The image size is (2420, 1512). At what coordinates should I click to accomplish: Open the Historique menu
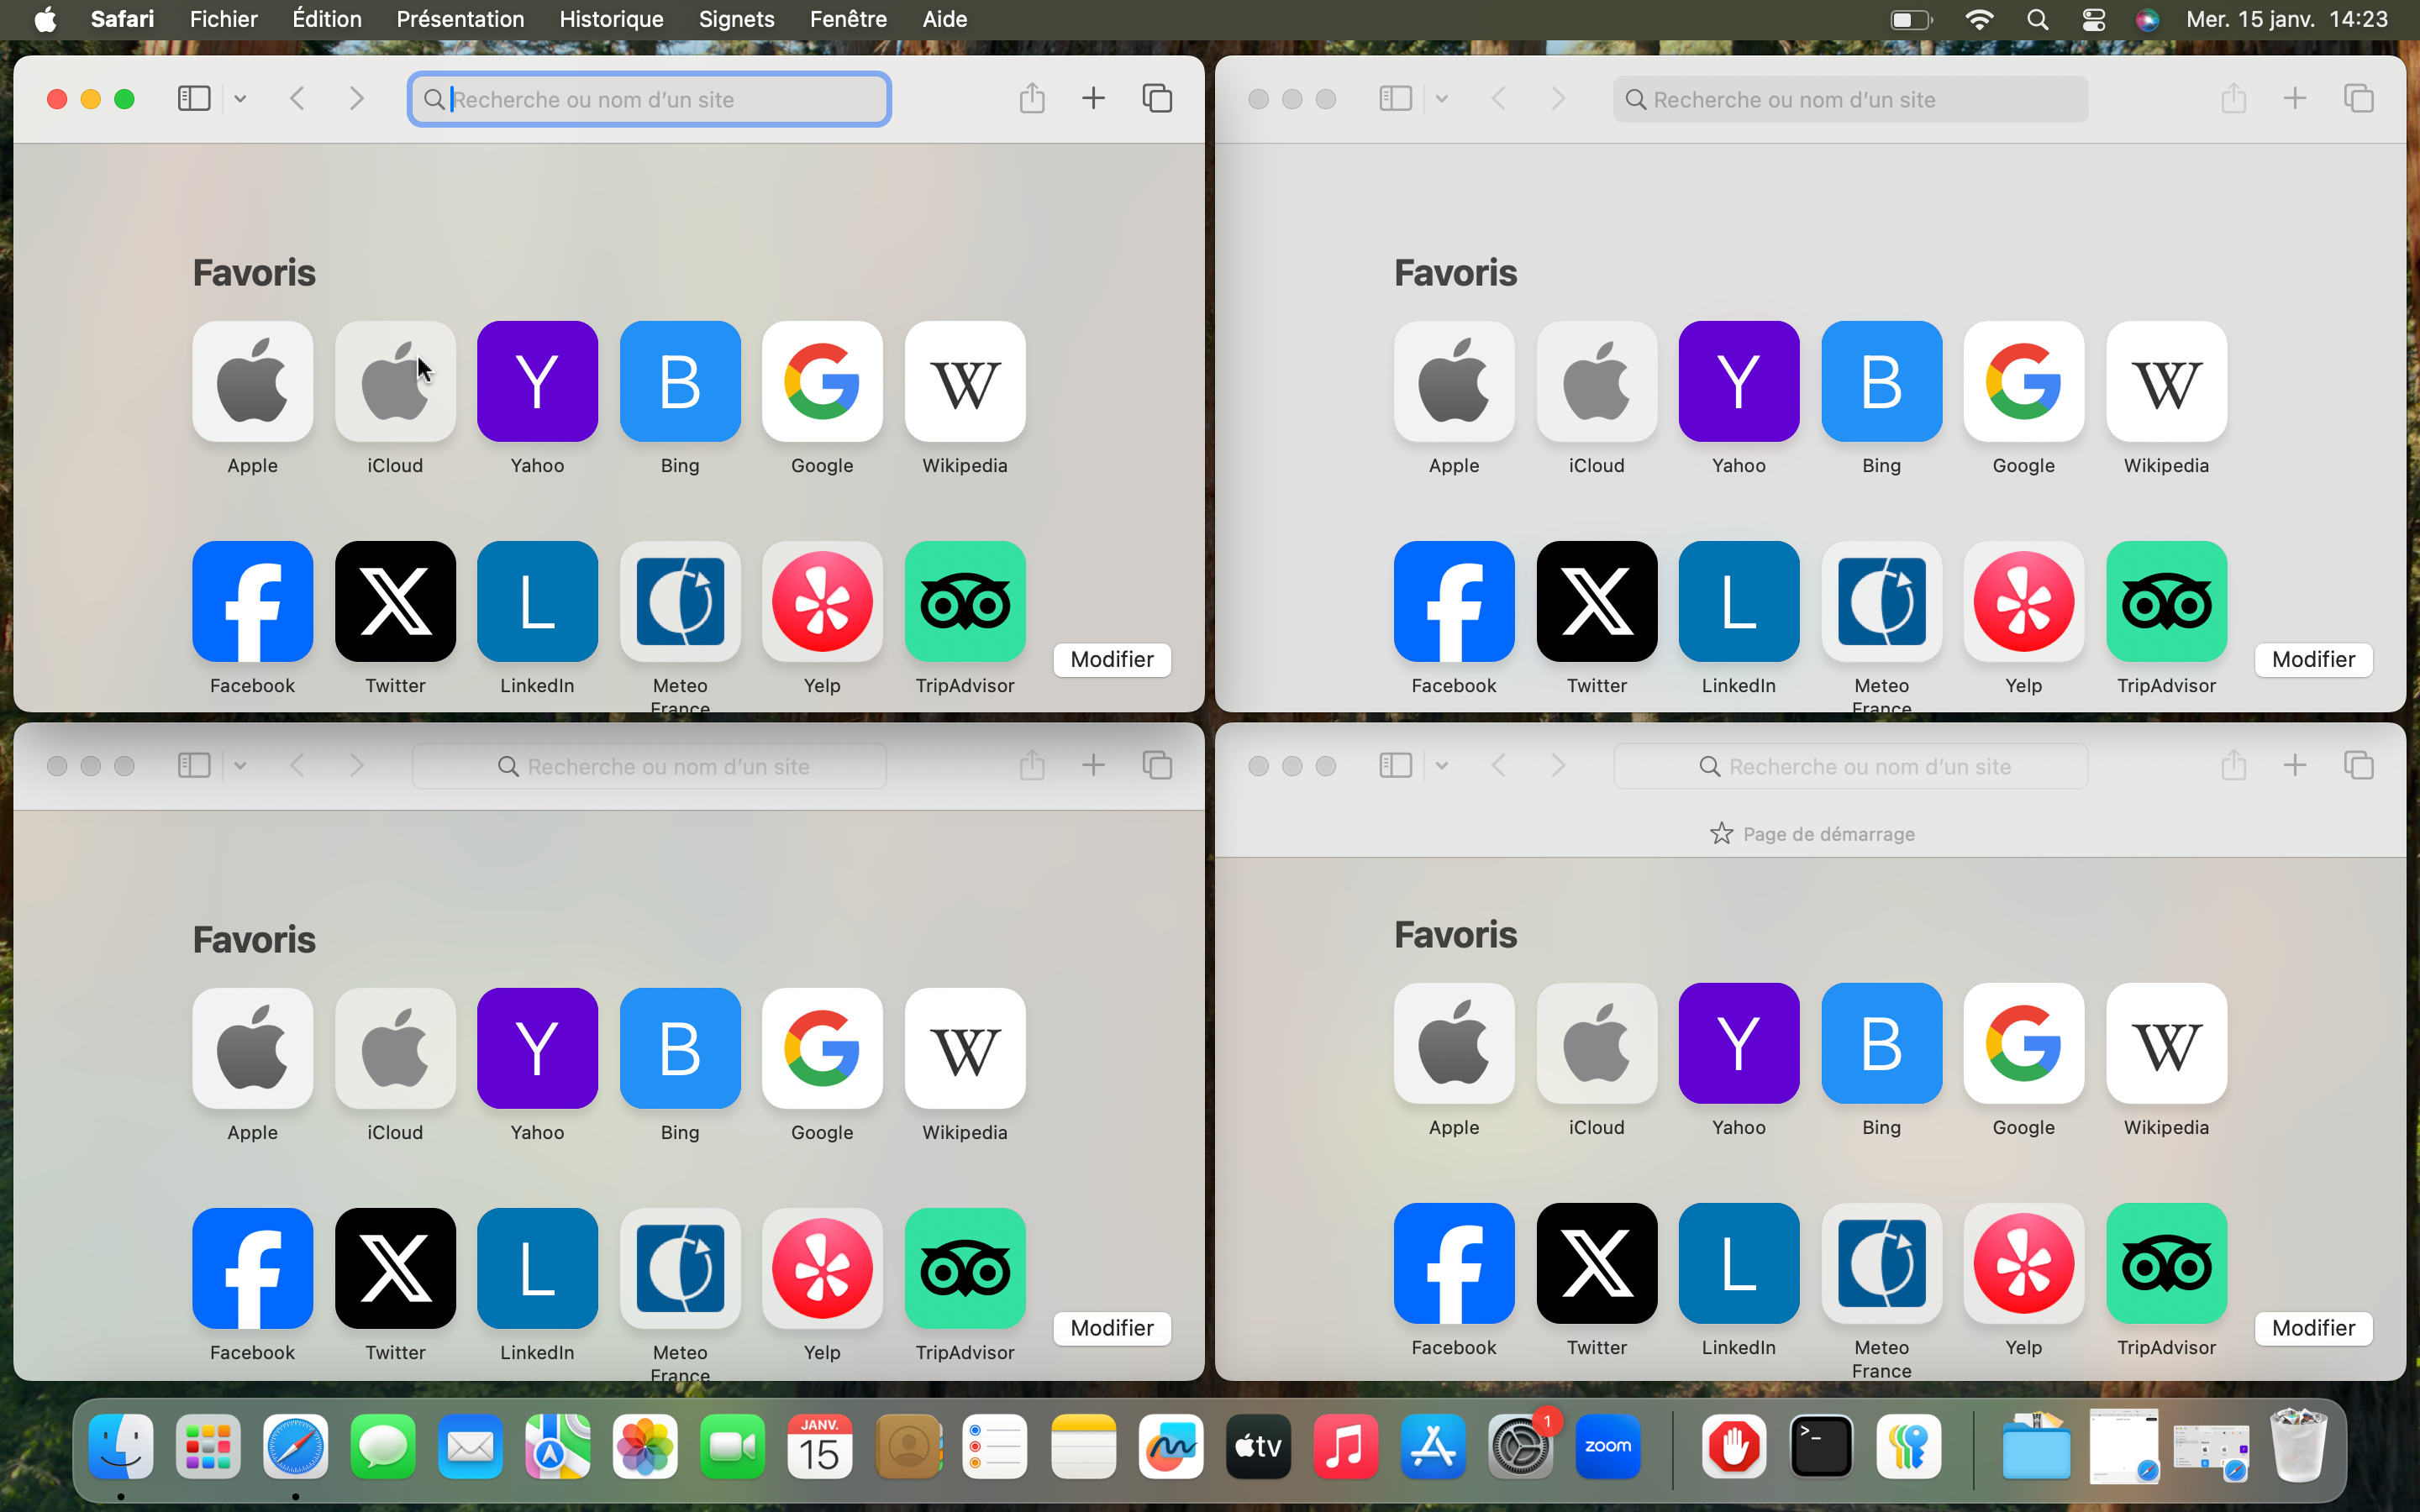tap(611, 19)
